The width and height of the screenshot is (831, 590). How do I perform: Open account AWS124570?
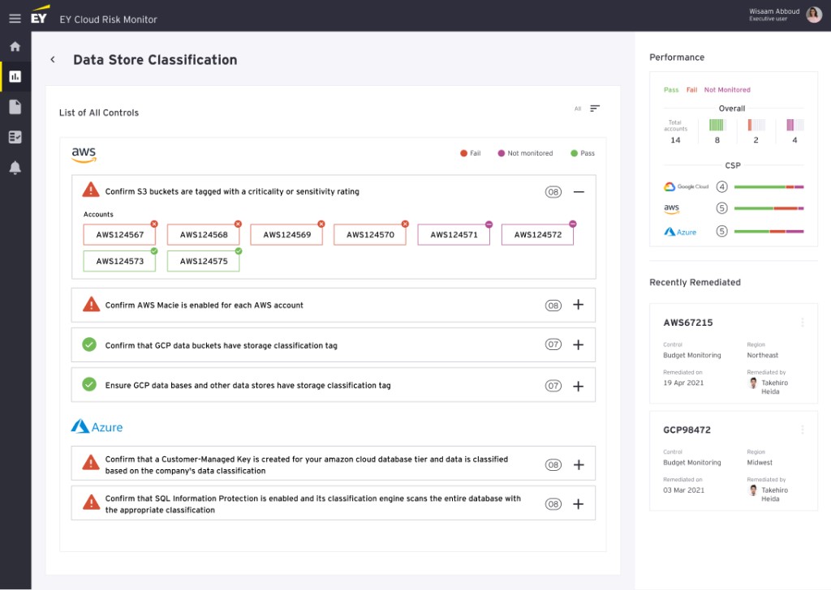click(x=370, y=234)
